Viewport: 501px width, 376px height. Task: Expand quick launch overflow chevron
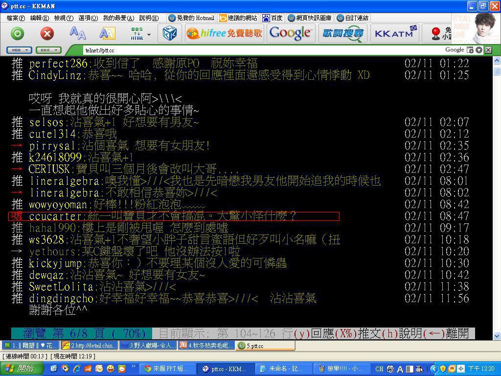click(x=133, y=366)
